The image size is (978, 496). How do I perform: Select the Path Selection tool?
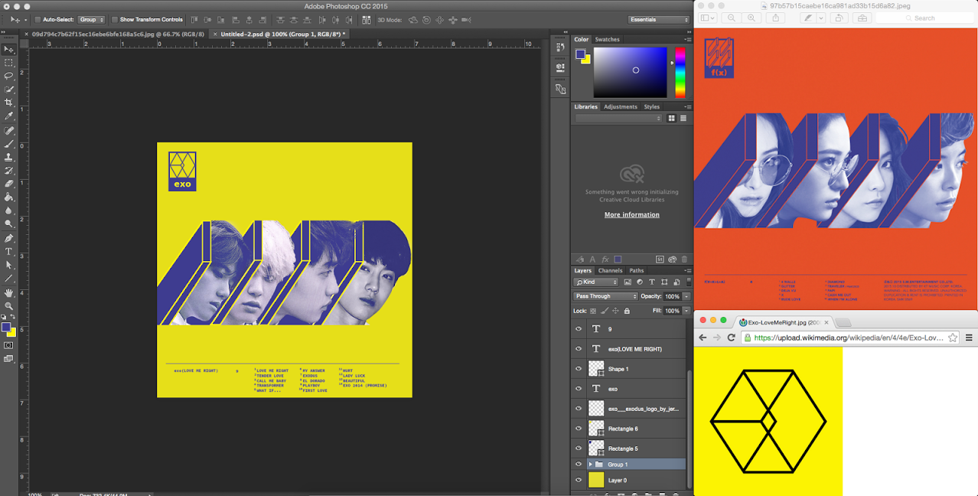click(x=9, y=265)
